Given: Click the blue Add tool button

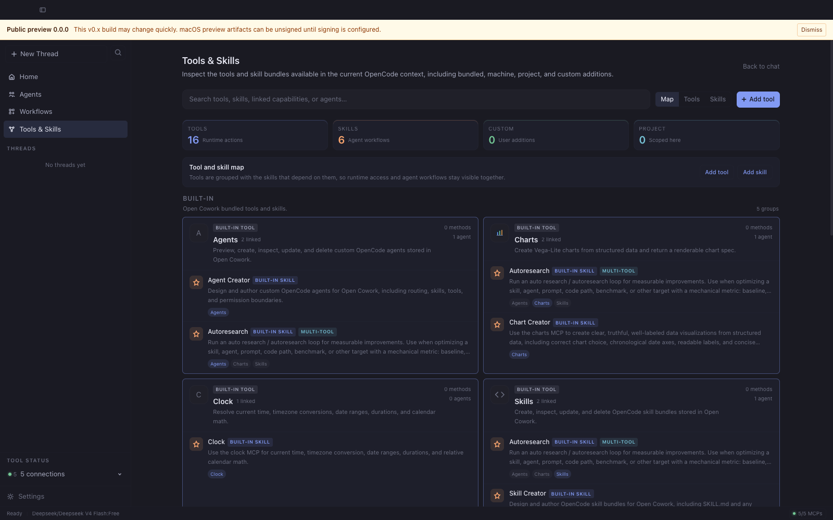Looking at the screenshot, I should point(758,99).
